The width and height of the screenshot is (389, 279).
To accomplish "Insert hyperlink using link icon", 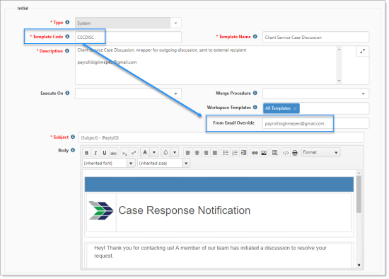I will coord(255,153).
